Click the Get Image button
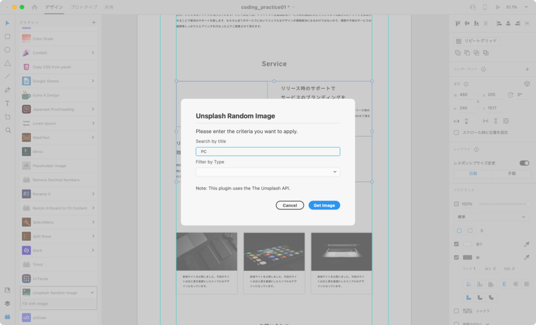The height and width of the screenshot is (325, 536). [x=324, y=205]
